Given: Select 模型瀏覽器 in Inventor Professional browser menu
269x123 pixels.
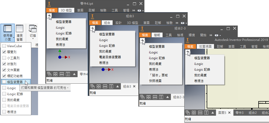Looking at the screenshot, I should pos(202,58).
